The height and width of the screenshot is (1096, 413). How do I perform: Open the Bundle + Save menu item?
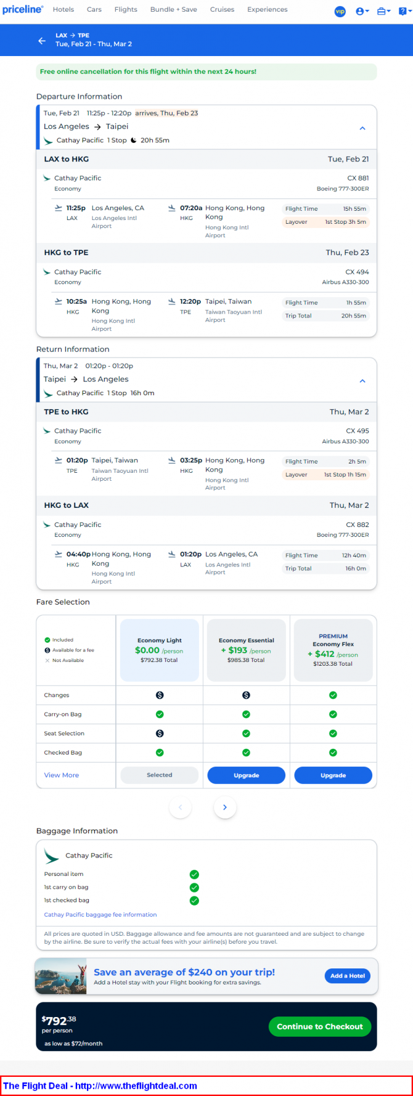[x=174, y=9]
